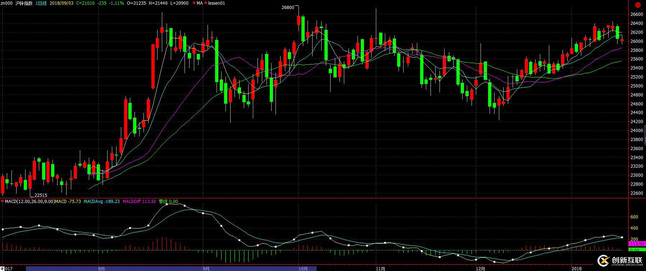The image size is (646, 271).
Task: Click the percent change -1.11%
Action: [x=117, y=3]
